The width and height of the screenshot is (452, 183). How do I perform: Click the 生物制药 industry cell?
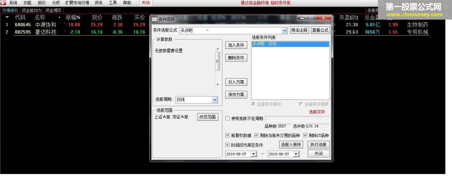point(418,25)
